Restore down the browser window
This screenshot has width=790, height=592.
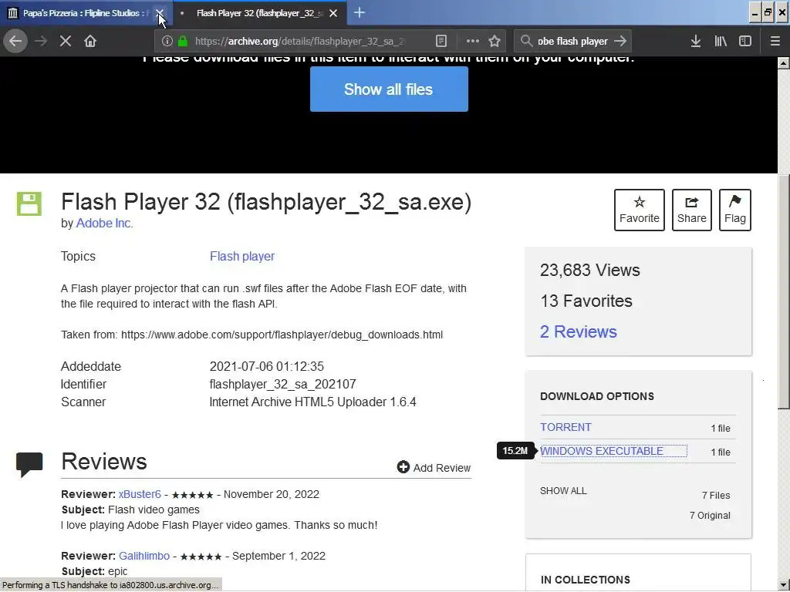point(768,13)
